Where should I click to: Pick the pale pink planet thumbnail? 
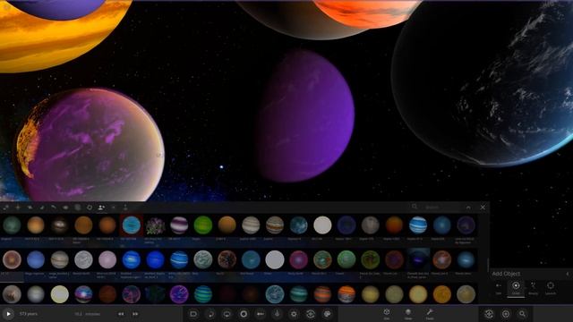pyautogui.click(x=107, y=259)
